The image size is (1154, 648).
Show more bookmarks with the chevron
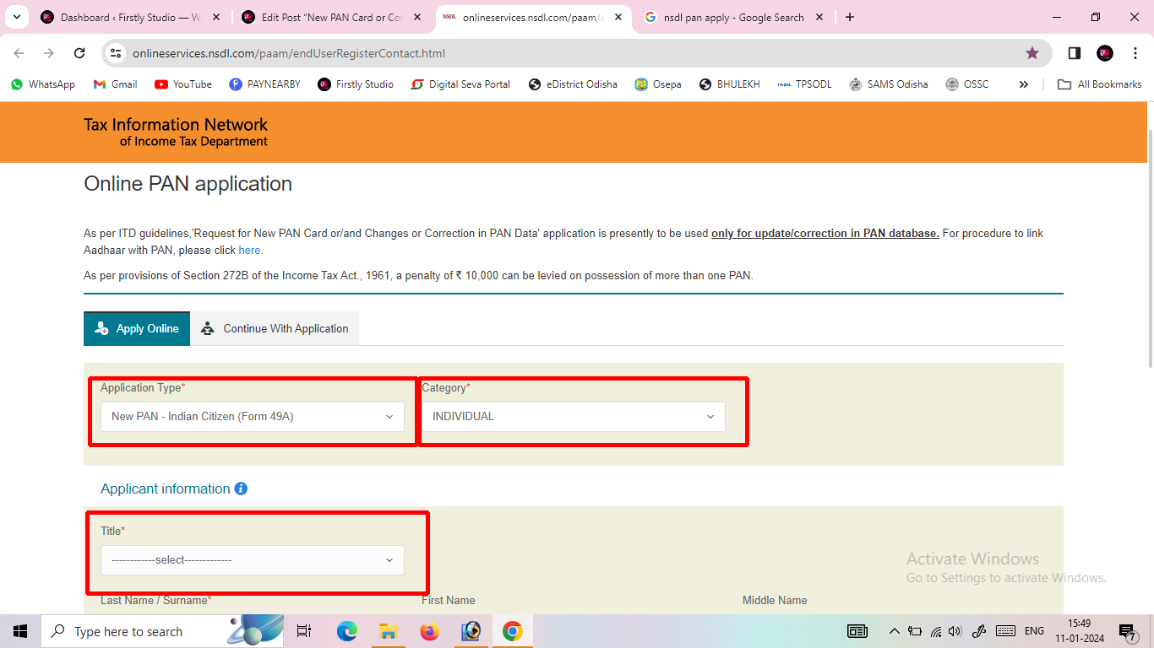click(x=1023, y=84)
